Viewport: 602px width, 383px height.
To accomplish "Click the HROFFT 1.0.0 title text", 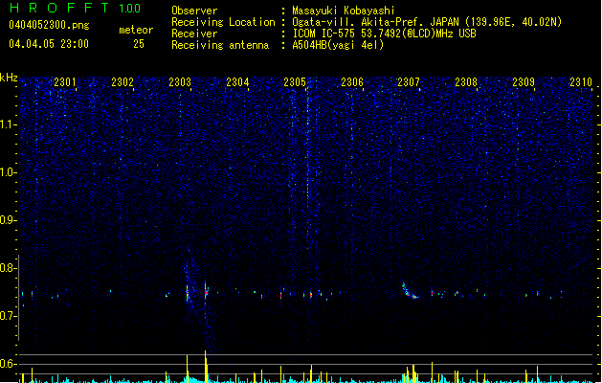I will tap(76, 8).
